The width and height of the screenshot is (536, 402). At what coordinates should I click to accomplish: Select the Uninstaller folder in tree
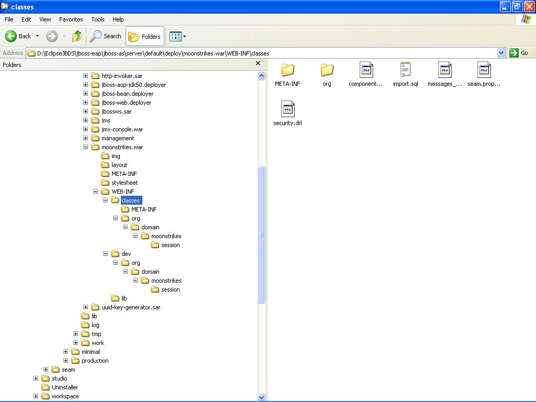coord(64,387)
